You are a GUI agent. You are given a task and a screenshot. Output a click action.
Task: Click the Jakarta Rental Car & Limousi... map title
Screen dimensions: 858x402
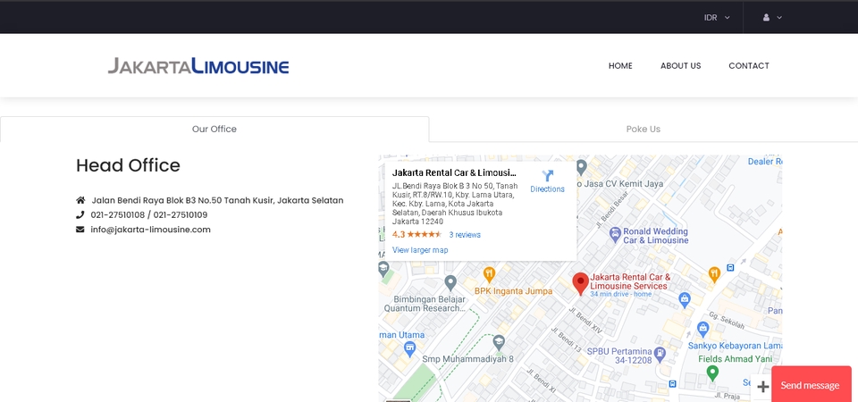(454, 172)
